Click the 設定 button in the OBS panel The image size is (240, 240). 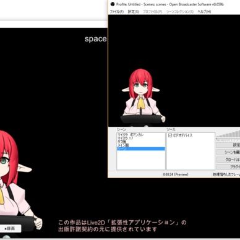pos(228,145)
